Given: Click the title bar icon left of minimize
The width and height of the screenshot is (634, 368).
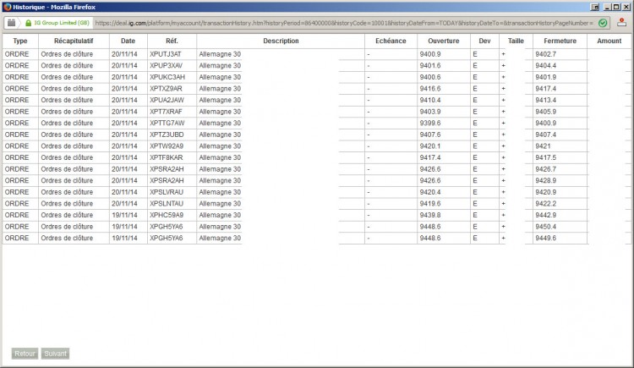Looking at the screenshot, I should (x=595, y=7).
